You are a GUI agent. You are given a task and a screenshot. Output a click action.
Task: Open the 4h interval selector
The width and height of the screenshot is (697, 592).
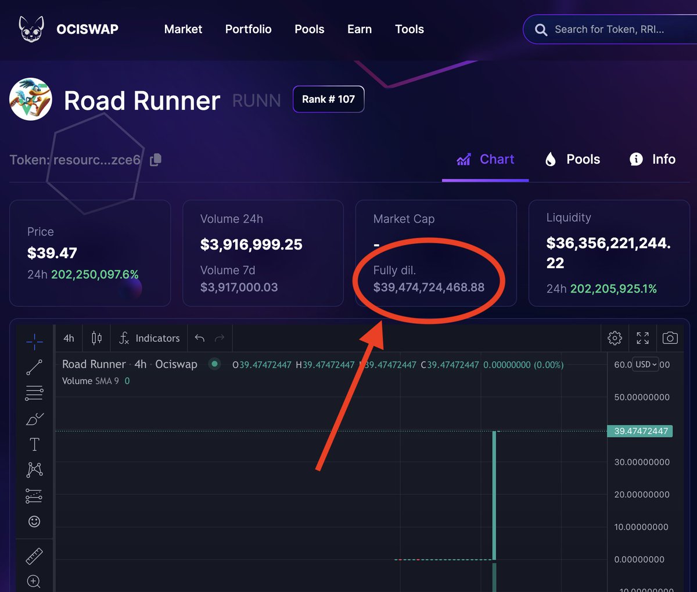69,338
